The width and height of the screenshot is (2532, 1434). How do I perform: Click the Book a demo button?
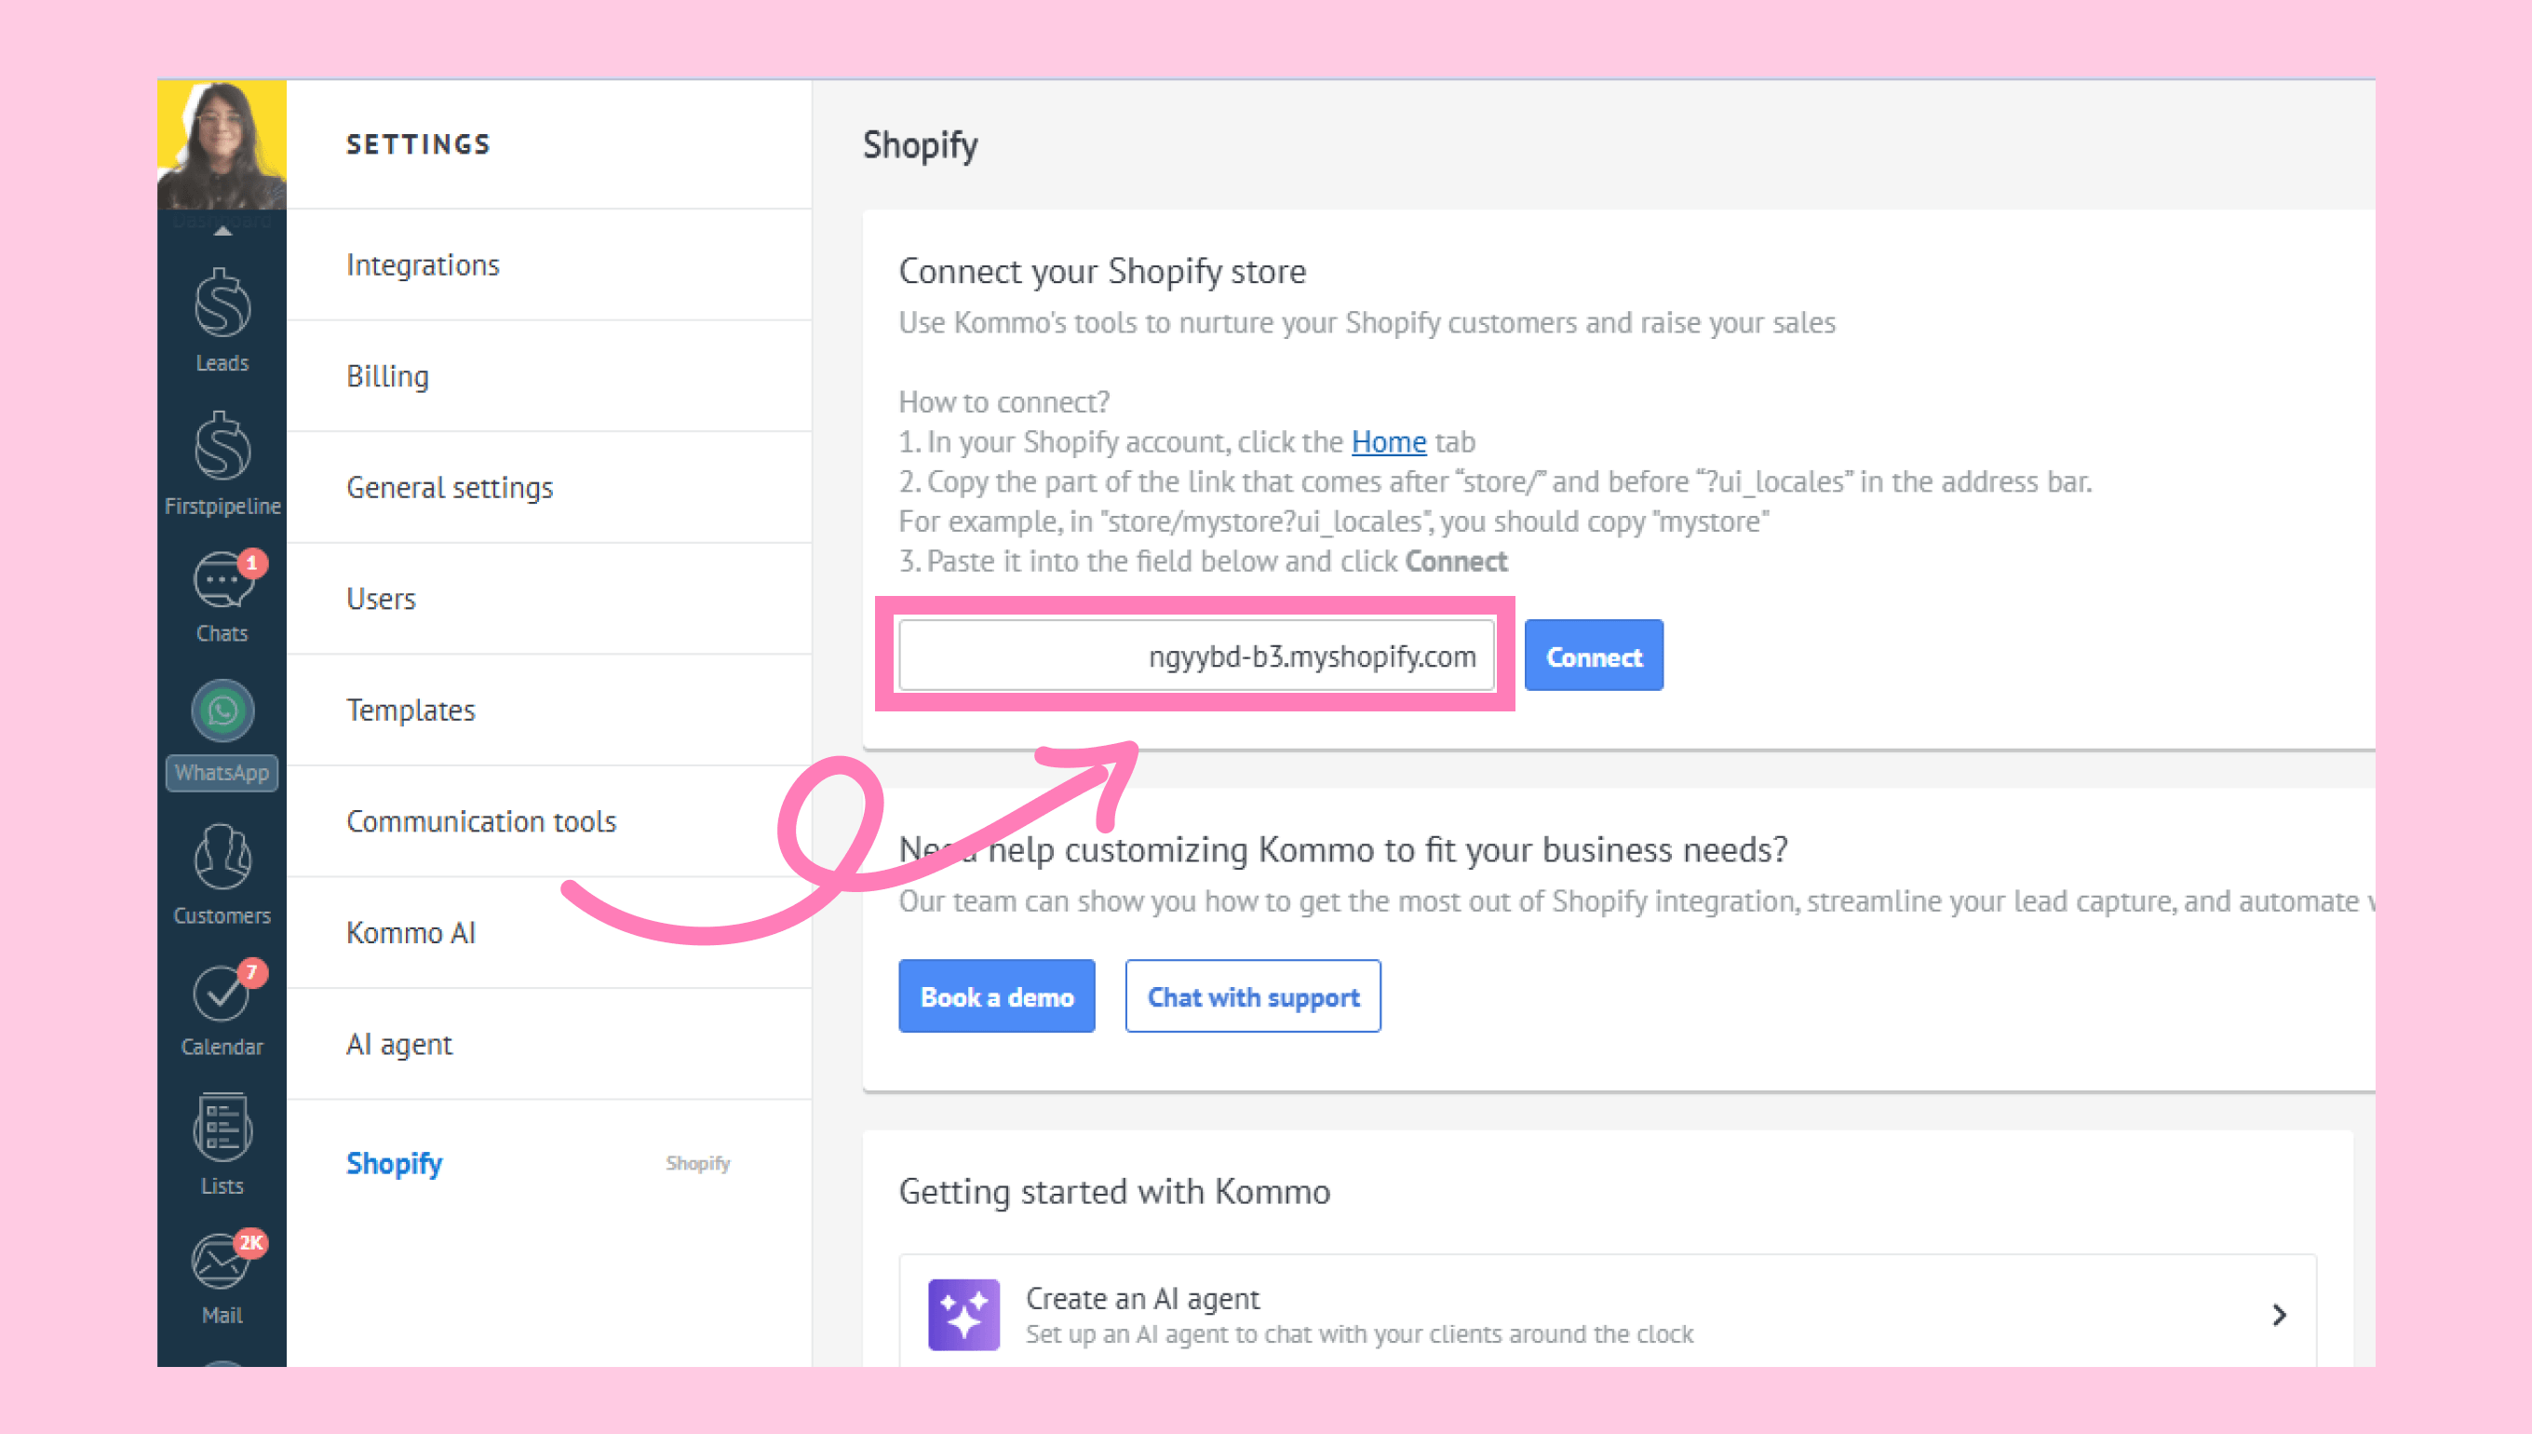(x=996, y=996)
